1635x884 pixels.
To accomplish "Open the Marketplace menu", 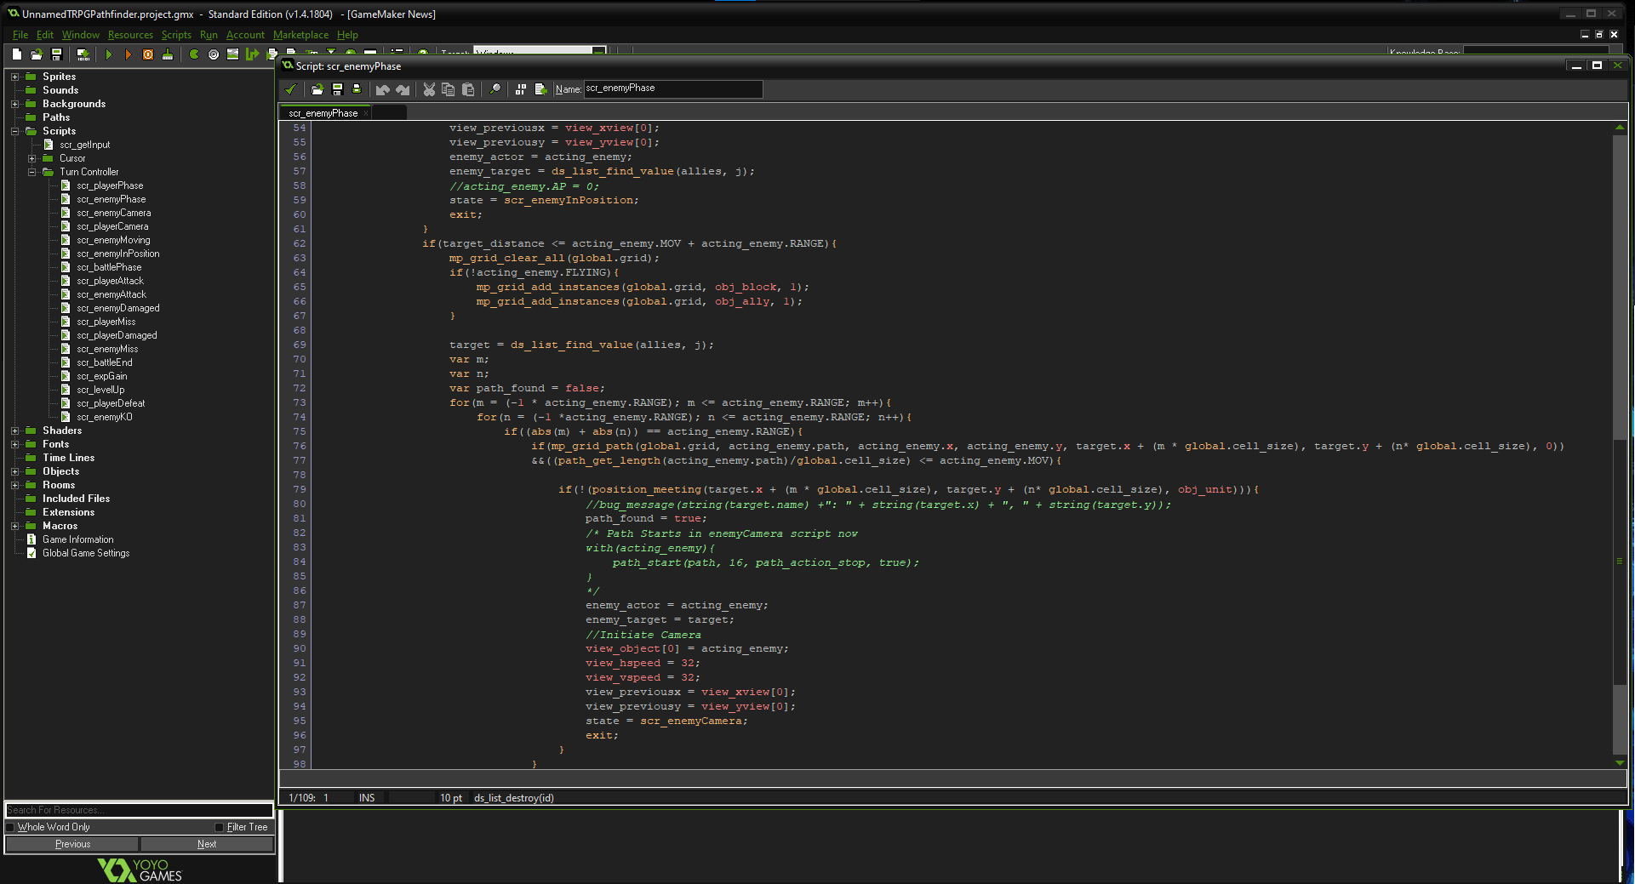I will (x=300, y=35).
